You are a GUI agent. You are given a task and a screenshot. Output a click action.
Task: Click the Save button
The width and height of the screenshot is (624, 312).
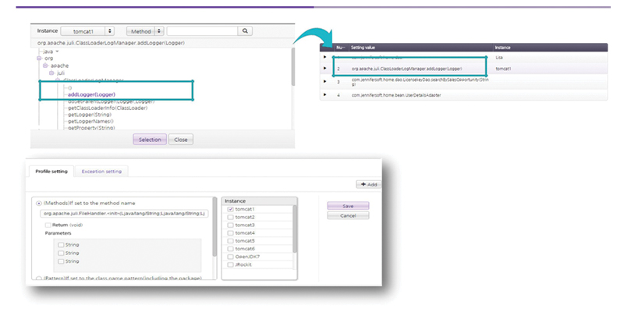tap(349, 206)
